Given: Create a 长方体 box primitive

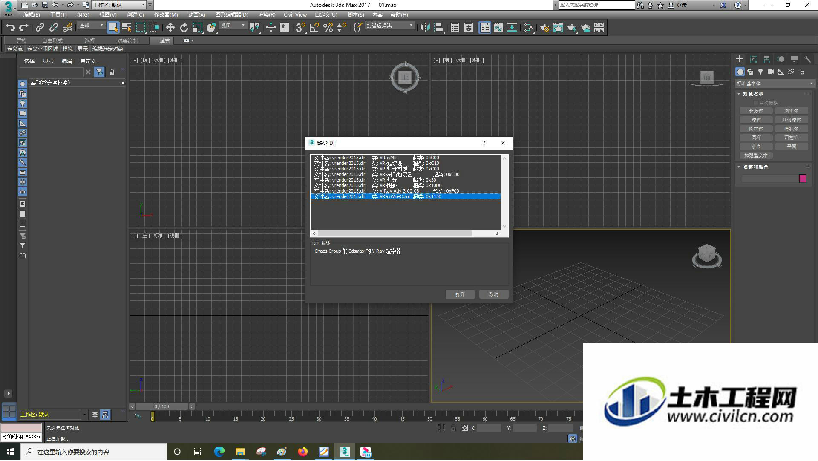Looking at the screenshot, I should point(756,111).
